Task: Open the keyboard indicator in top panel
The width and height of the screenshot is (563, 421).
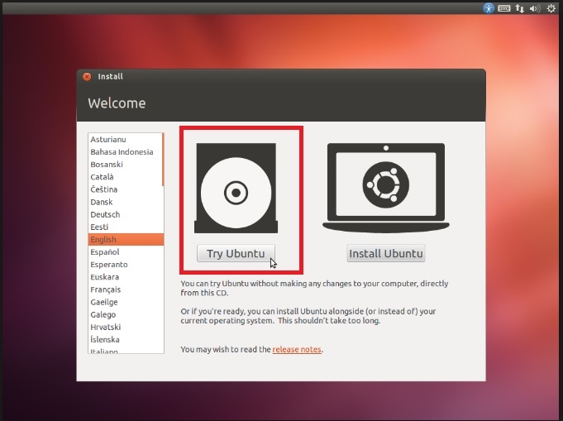Action: pos(504,8)
